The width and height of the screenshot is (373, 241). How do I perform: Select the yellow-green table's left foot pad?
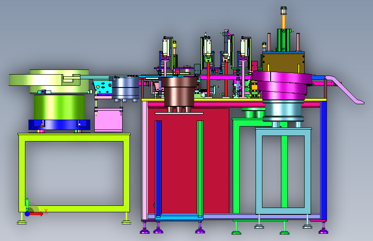click(22, 222)
